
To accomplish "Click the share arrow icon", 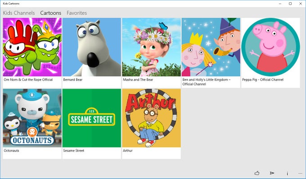I will pyautogui.click(x=272, y=173).
